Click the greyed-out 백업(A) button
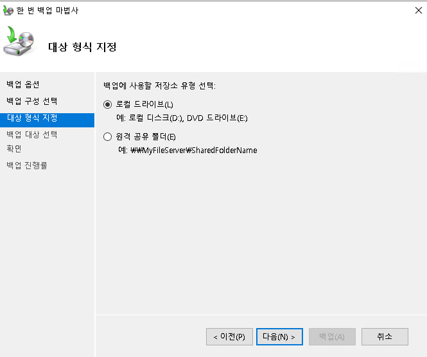This screenshot has width=427, height=357. pos(332,336)
